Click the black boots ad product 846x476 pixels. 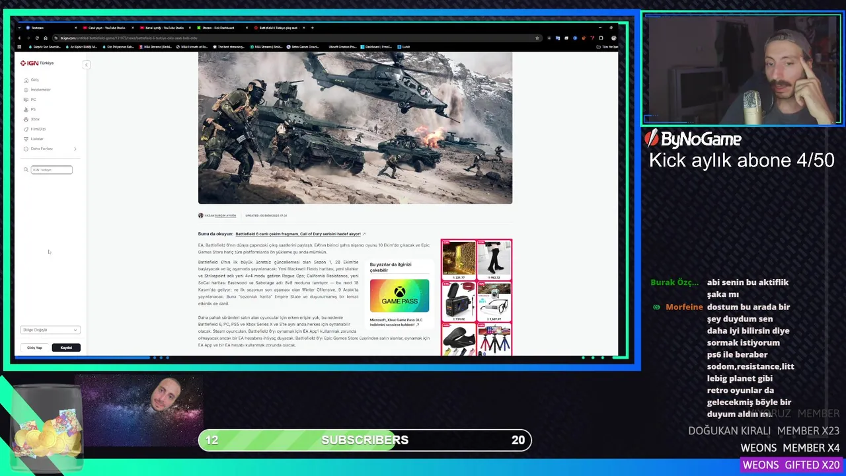point(494,258)
